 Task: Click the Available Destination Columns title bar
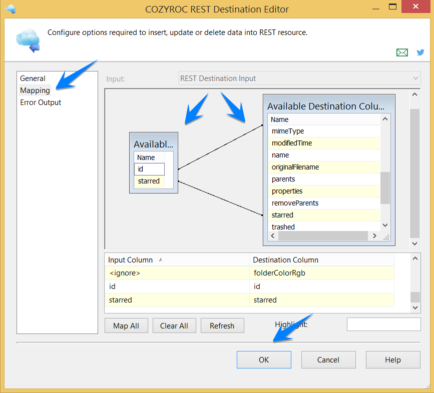[x=329, y=106]
